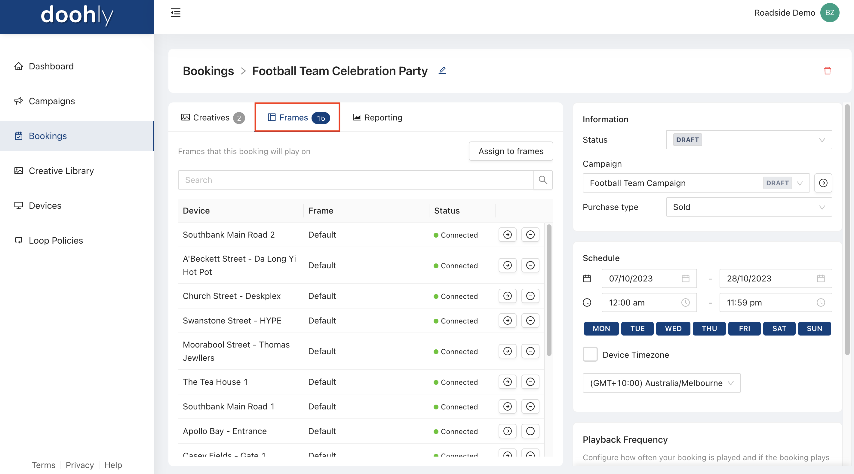Click the frames Search input field

point(355,180)
